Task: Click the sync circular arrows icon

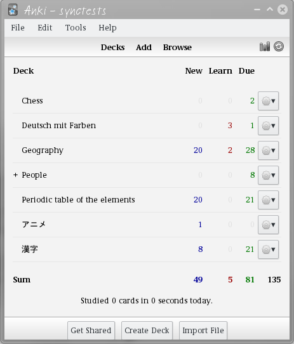Action: click(279, 46)
